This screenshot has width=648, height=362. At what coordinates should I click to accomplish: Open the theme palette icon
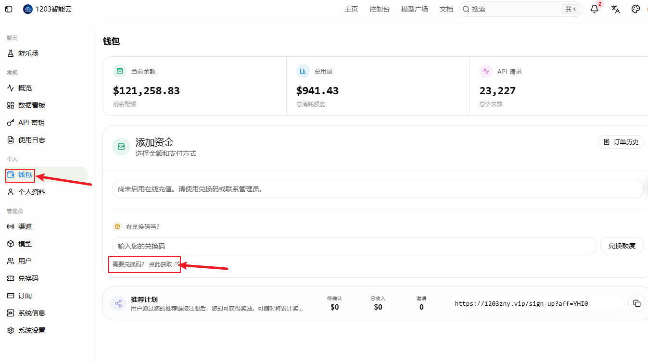tap(635, 9)
